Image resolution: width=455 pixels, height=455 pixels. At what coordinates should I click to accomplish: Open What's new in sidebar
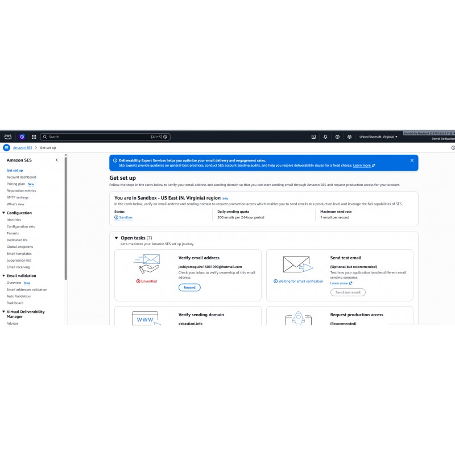pyautogui.click(x=16, y=204)
